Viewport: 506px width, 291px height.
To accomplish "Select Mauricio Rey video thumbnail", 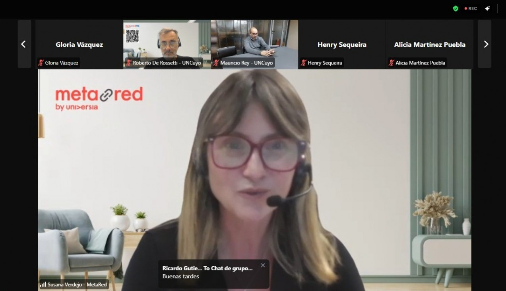I will tap(254, 45).
